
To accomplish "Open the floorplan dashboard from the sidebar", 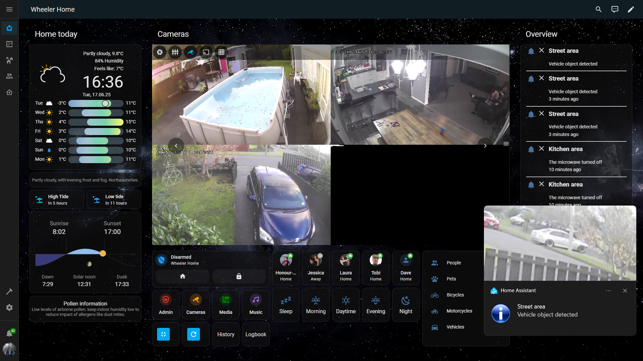I will pos(9,44).
